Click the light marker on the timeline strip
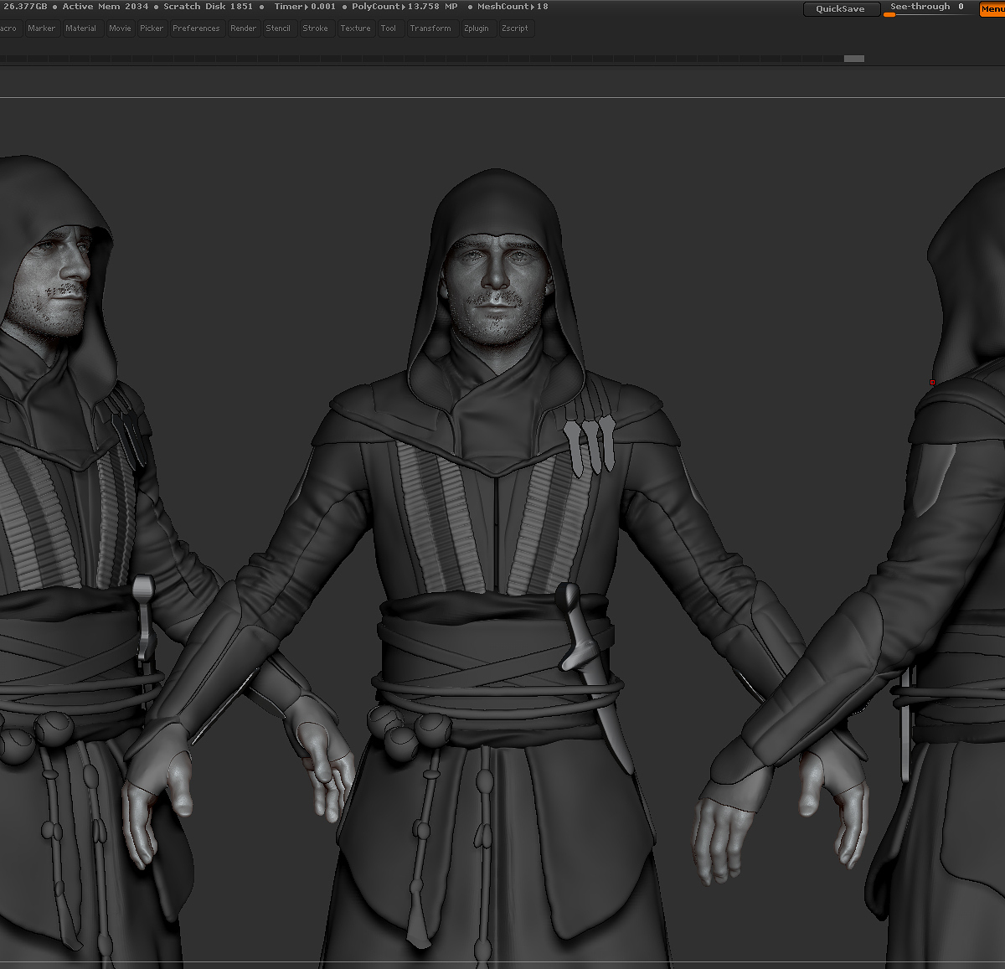 click(853, 59)
